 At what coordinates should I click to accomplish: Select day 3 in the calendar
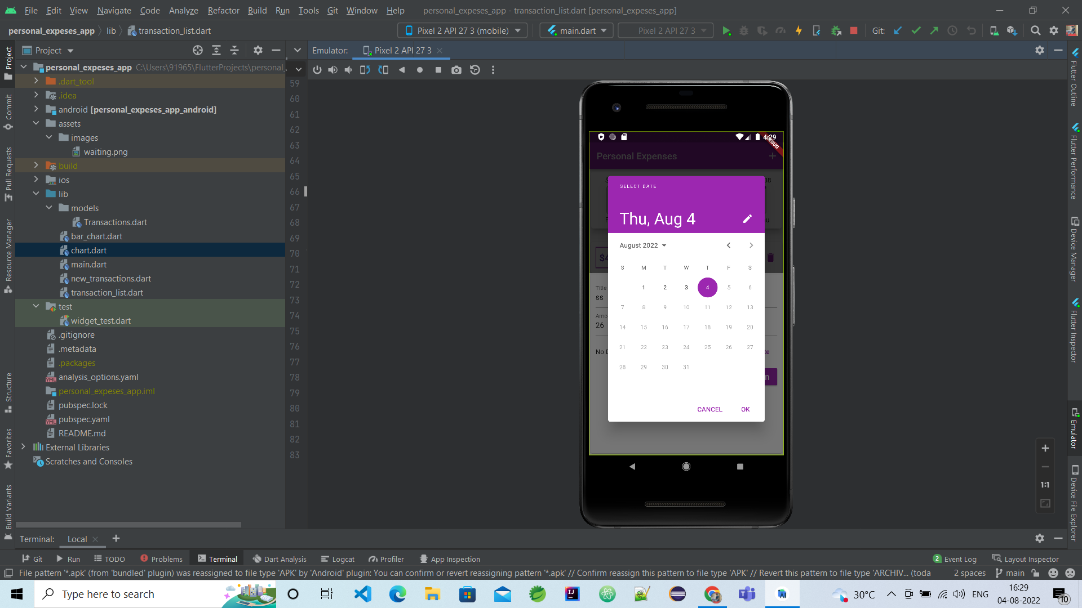click(x=686, y=288)
